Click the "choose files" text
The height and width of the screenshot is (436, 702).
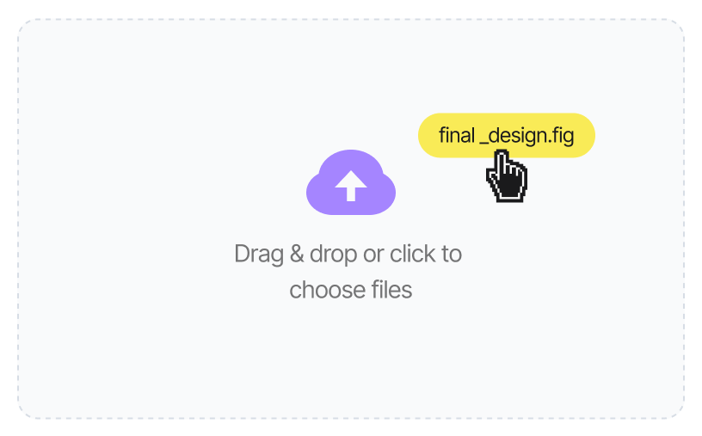pos(350,290)
